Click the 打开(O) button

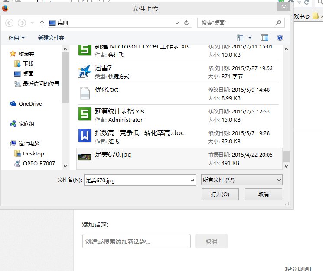(220, 194)
